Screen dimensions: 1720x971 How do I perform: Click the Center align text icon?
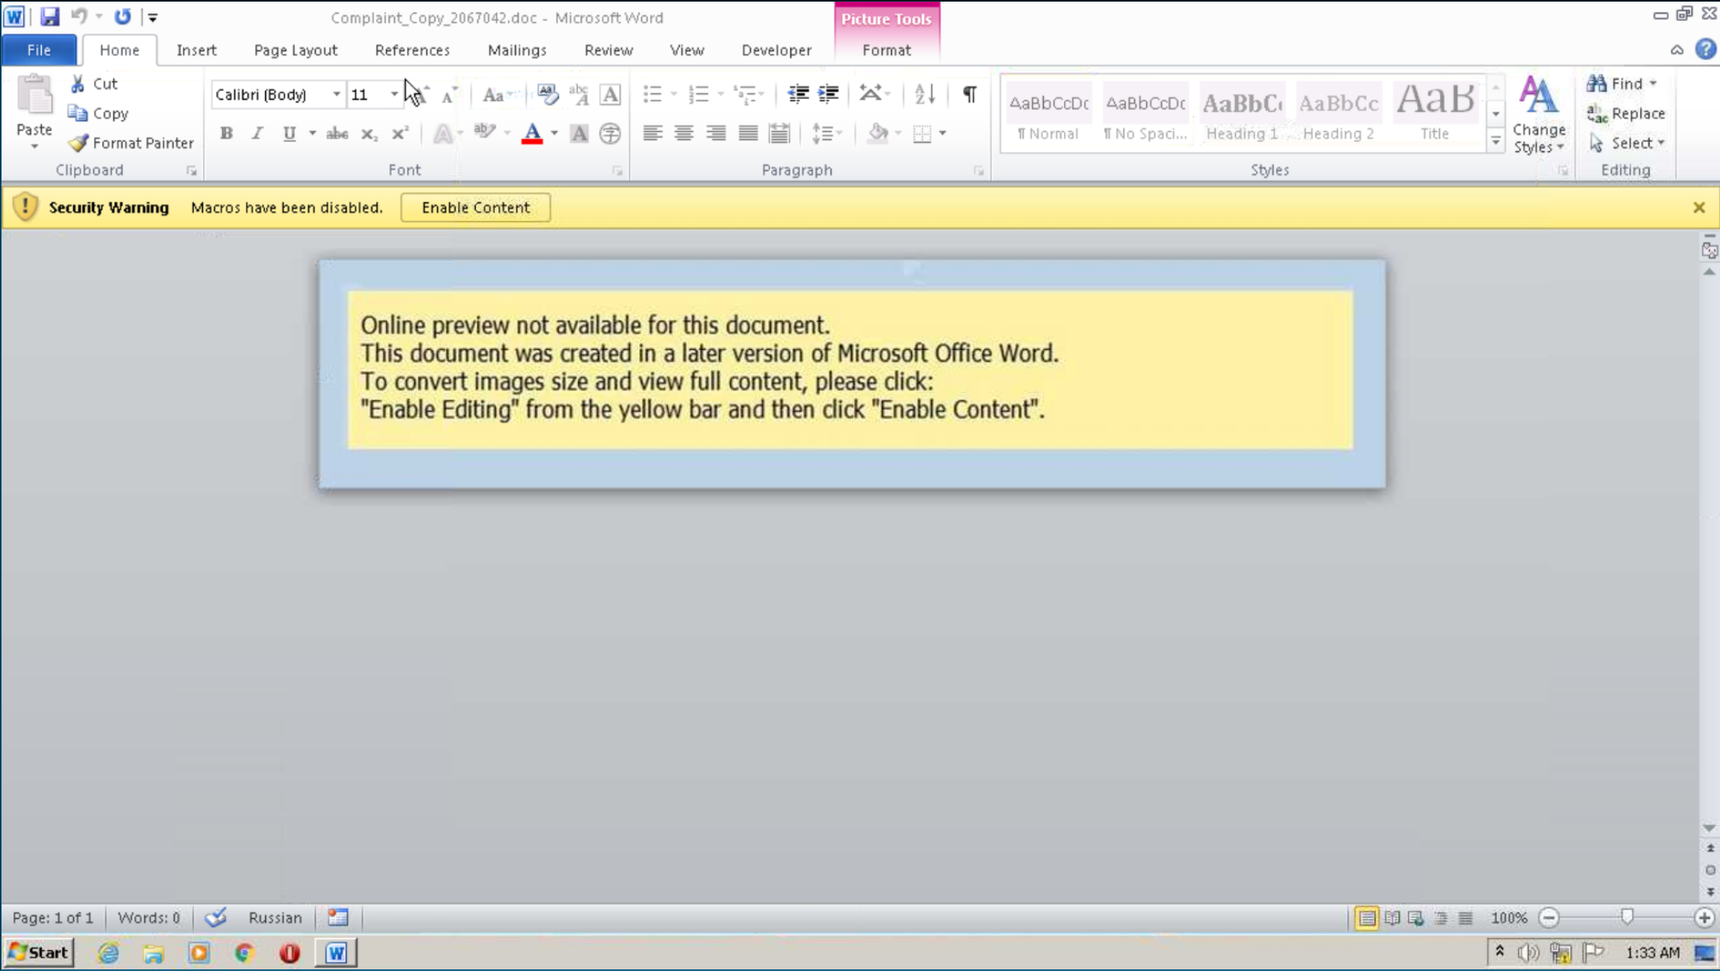pyautogui.click(x=684, y=133)
